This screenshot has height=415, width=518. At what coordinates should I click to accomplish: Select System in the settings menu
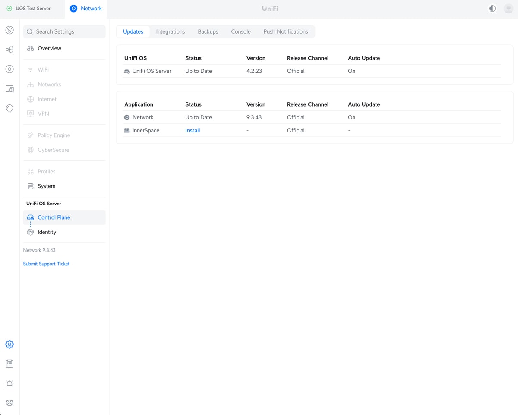[47, 186]
